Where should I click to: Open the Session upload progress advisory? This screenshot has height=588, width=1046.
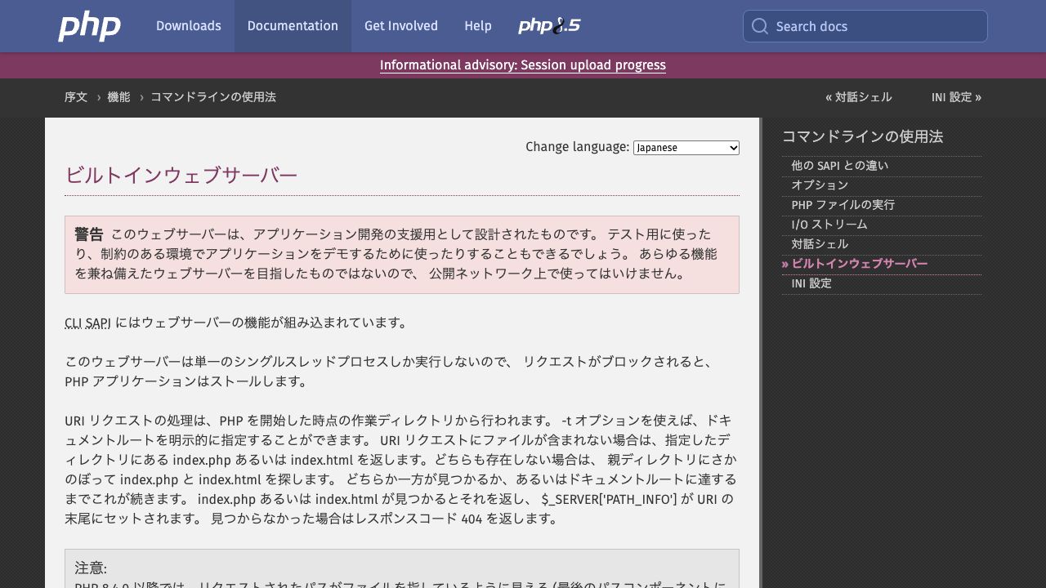[523, 65]
